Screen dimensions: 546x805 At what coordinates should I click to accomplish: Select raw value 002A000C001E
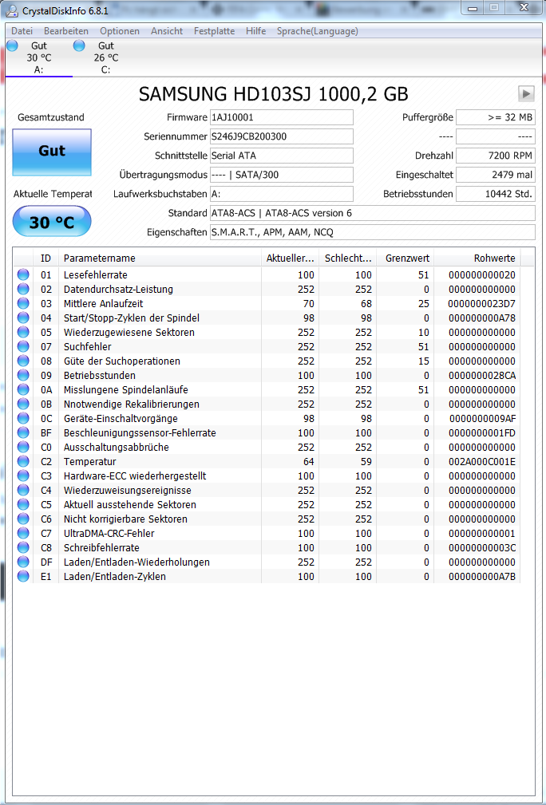[x=482, y=462]
